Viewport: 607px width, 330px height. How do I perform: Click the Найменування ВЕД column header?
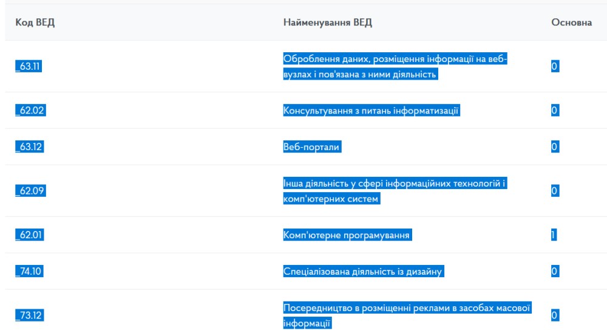coord(327,22)
